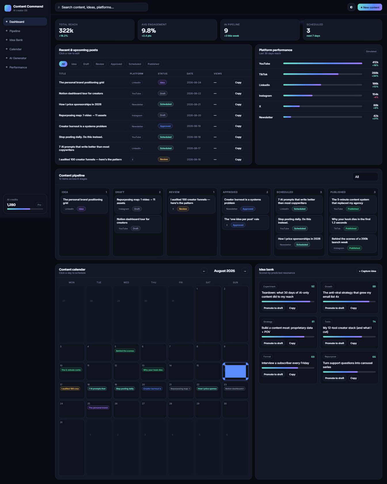Click the YouTube reach progress bar

322,63
